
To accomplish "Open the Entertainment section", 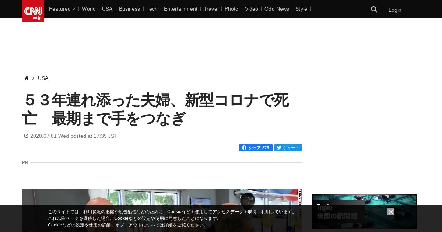I will point(180,9).
